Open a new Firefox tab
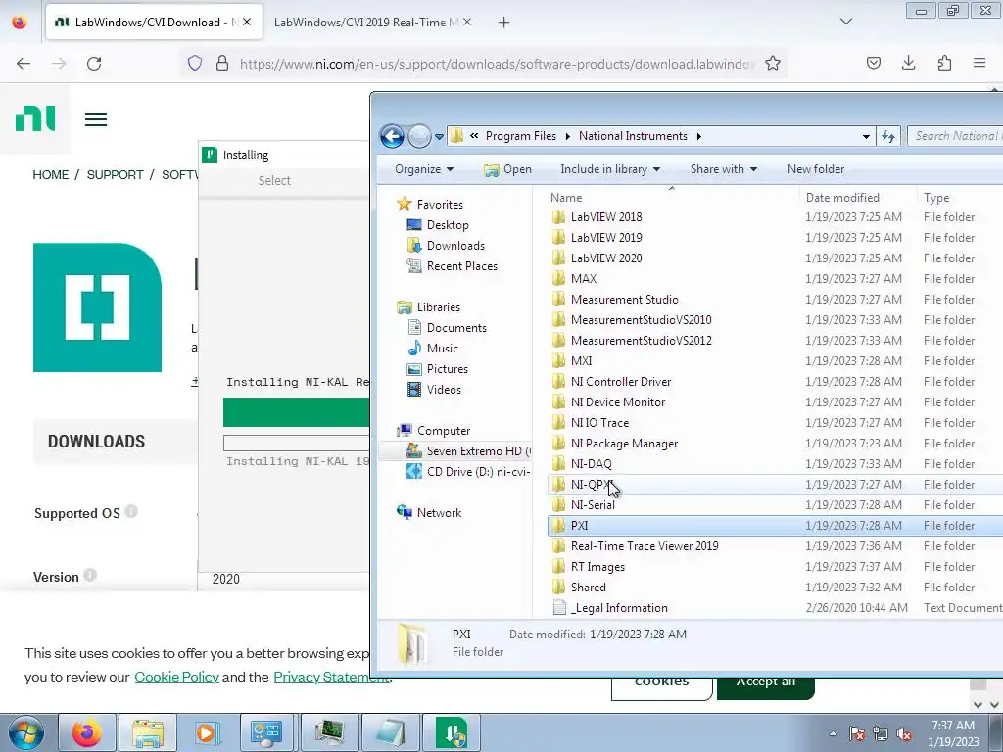 (x=504, y=23)
